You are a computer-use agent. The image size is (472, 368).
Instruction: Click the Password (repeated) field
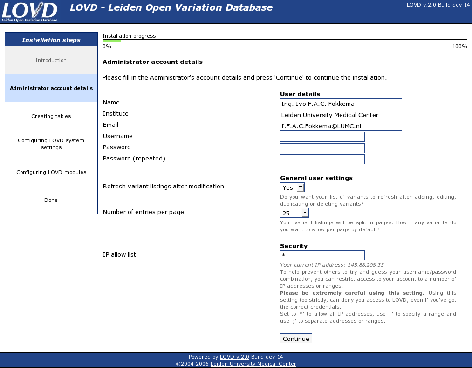[x=322, y=159]
